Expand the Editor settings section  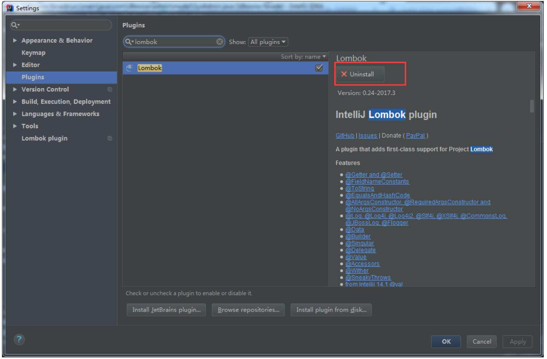click(x=15, y=65)
